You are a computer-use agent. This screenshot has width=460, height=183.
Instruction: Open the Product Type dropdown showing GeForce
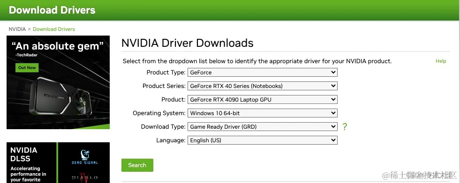262,73
